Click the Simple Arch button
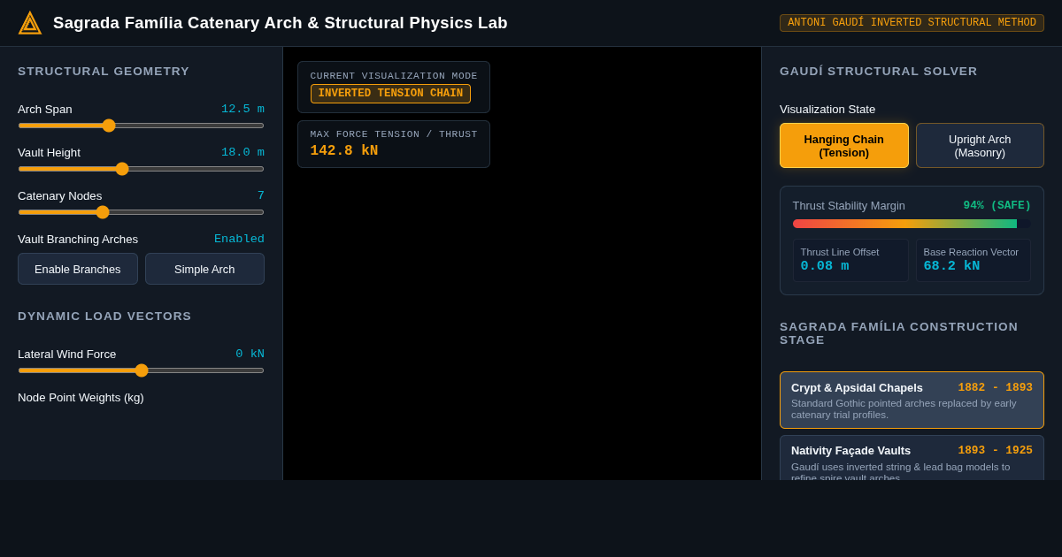 [204, 269]
